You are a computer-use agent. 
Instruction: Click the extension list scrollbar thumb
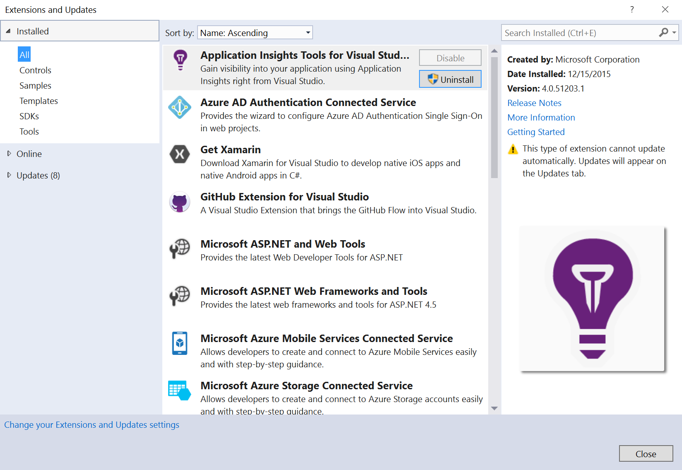(494, 118)
